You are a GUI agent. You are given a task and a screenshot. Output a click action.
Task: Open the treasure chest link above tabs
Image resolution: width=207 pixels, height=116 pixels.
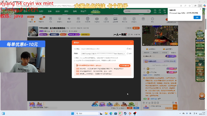[168, 49]
